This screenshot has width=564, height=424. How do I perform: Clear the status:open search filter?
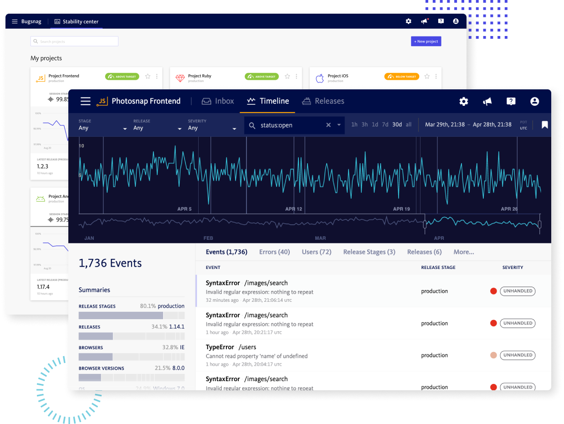pyautogui.click(x=328, y=125)
